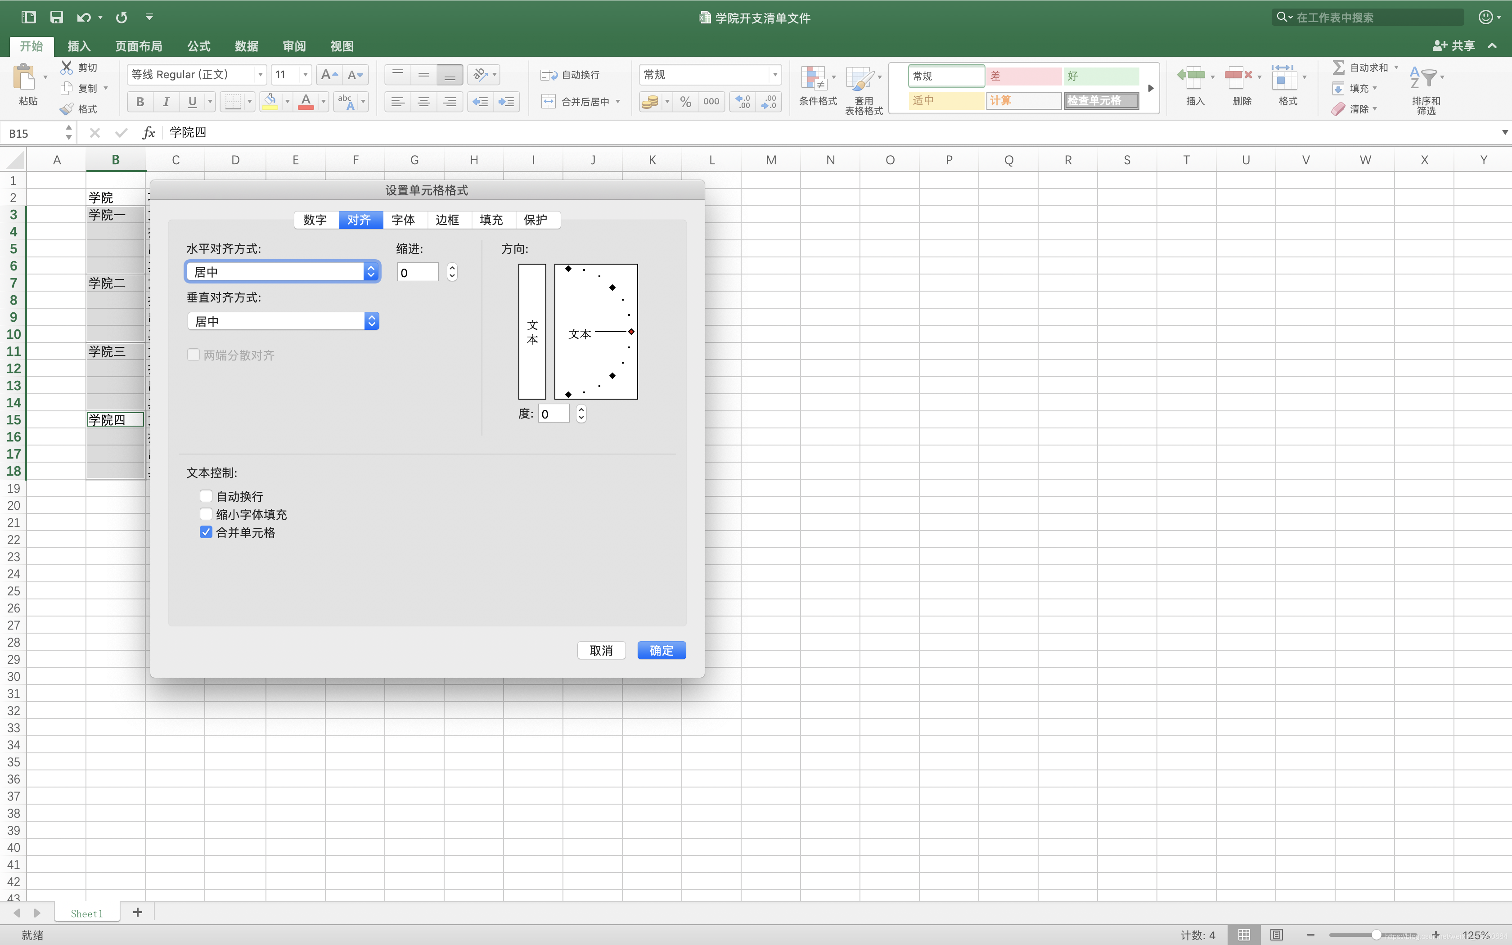Viewport: 1512px width, 945px height.
Task: Click the 度 degrees stepper
Action: 581,414
